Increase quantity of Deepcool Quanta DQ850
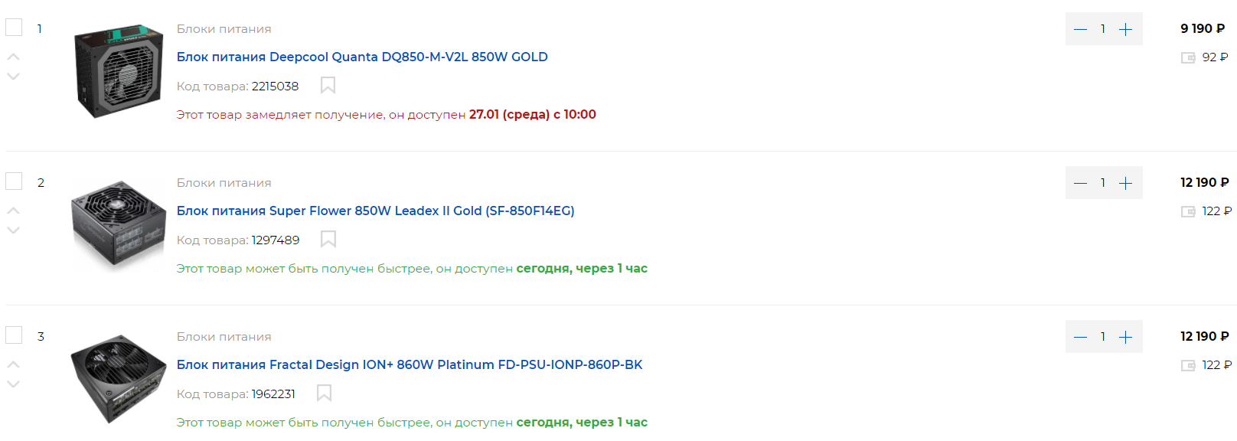The image size is (1237, 441). [1125, 30]
